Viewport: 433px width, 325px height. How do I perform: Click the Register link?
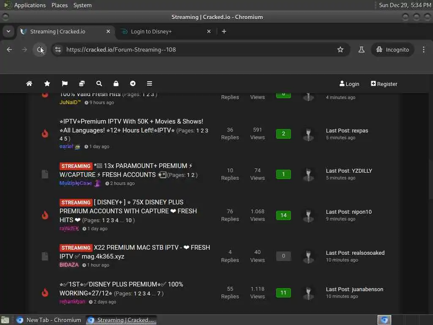tap(384, 84)
